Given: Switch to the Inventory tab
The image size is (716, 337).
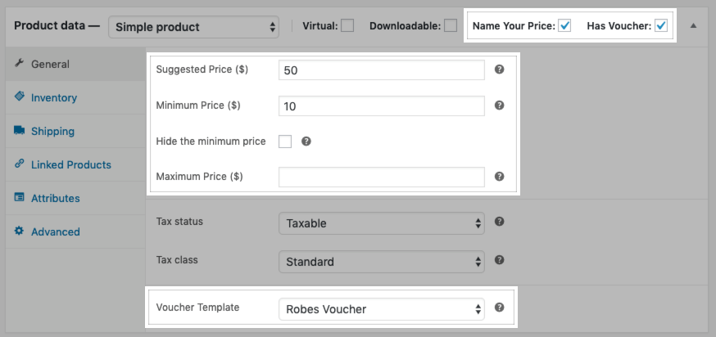Looking at the screenshot, I should (x=53, y=97).
